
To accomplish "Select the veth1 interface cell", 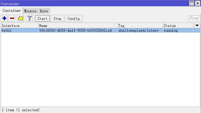I will point(20,30).
